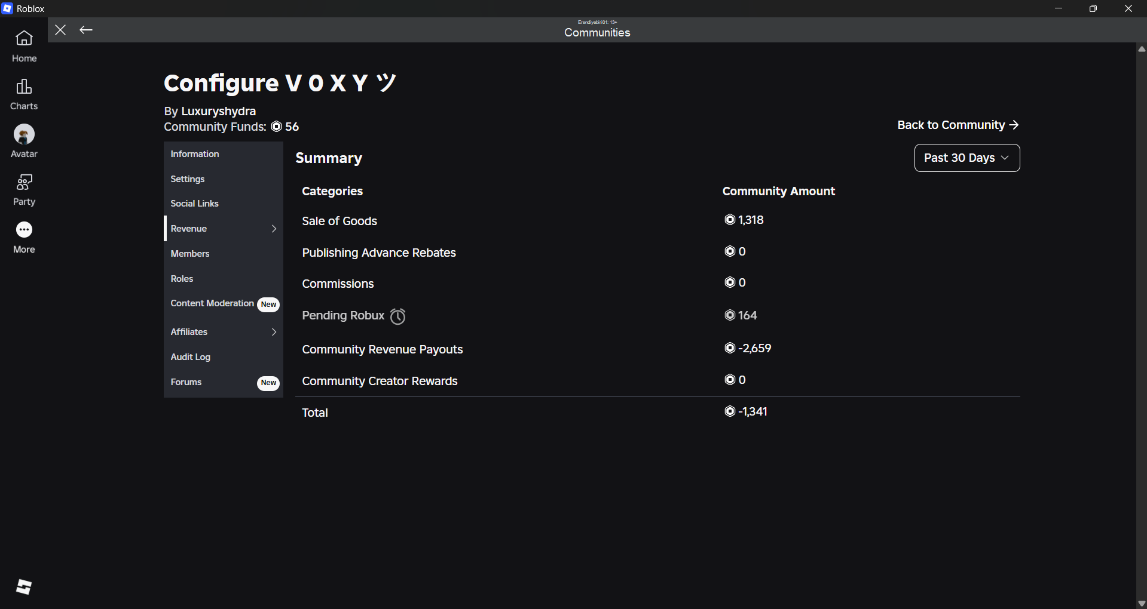1147x609 pixels.
Task: Open the Past 30 Days dropdown
Action: (967, 158)
